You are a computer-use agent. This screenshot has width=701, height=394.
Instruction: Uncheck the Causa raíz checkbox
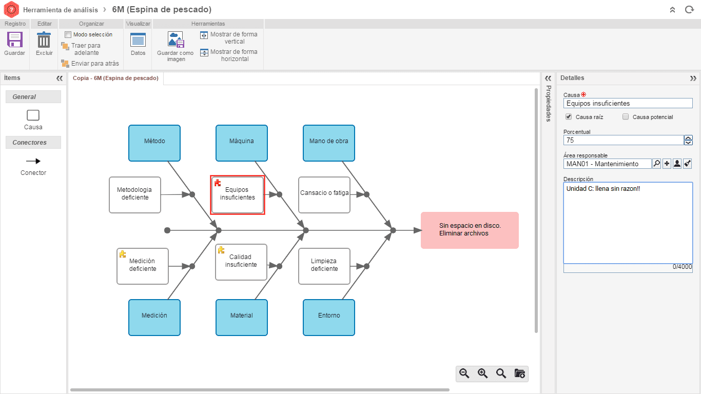tap(568, 116)
